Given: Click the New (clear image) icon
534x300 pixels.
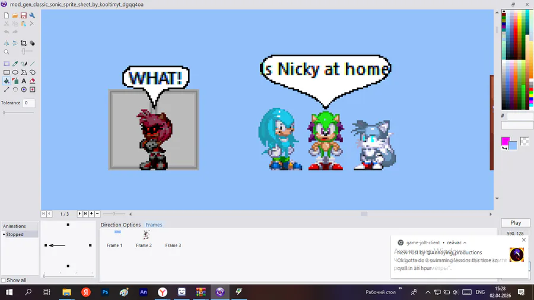Looking at the screenshot, I should [x=7, y=15].
